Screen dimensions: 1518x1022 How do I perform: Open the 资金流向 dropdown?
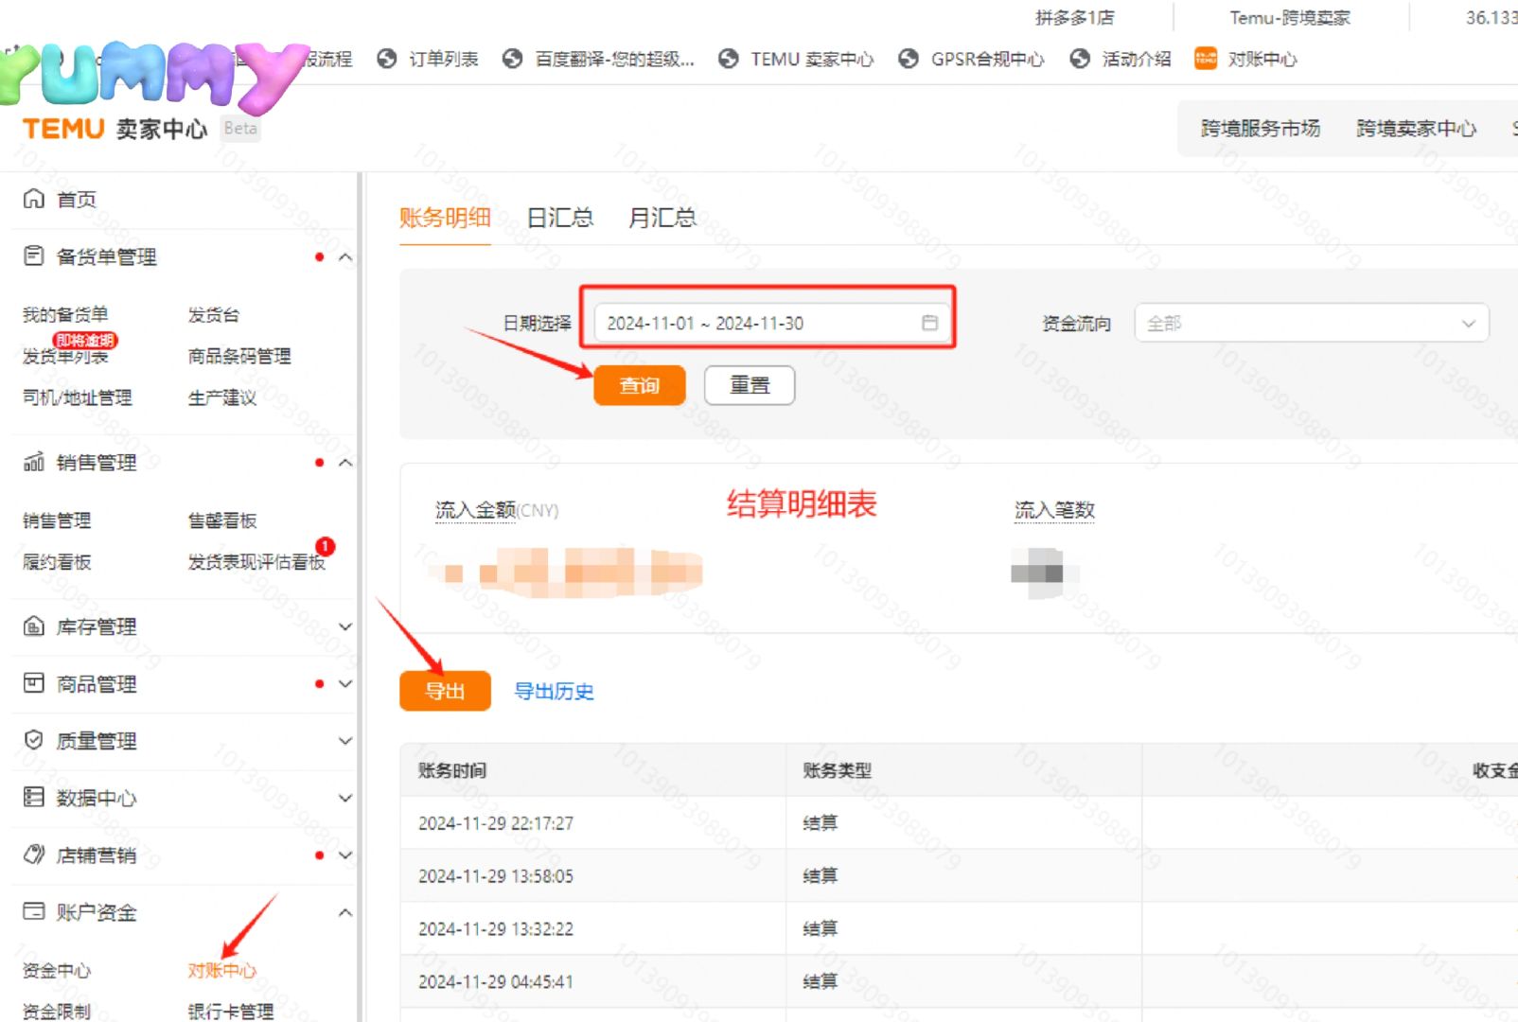pos(1311,323)
